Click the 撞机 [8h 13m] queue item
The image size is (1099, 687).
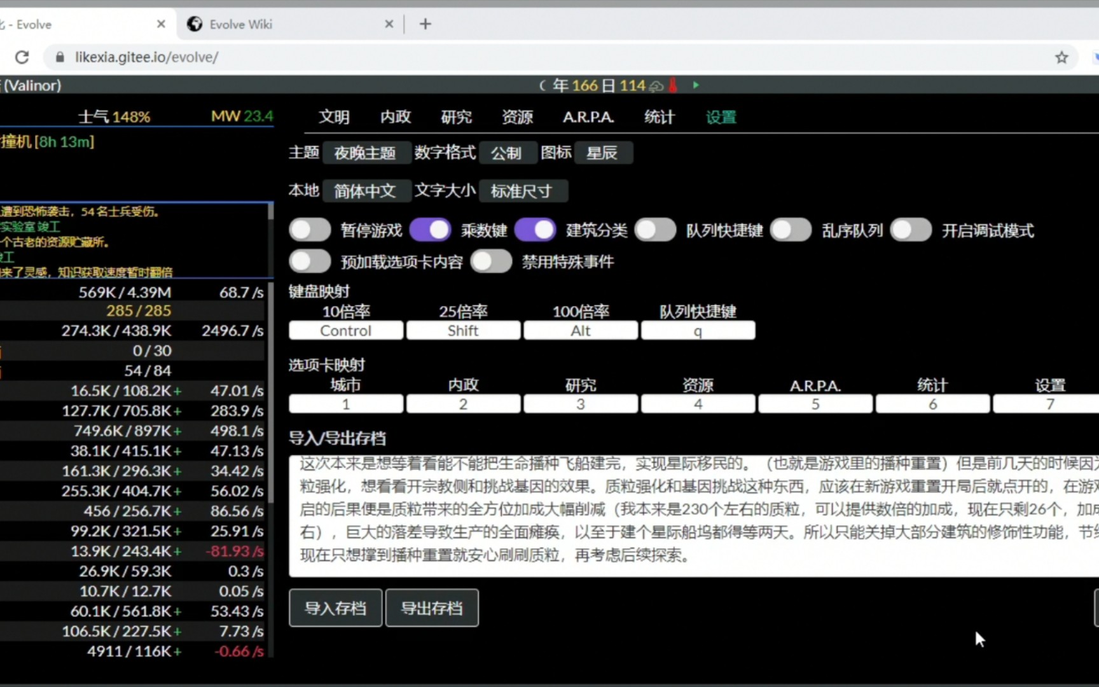pyautogui.click(x=48, y=142)
